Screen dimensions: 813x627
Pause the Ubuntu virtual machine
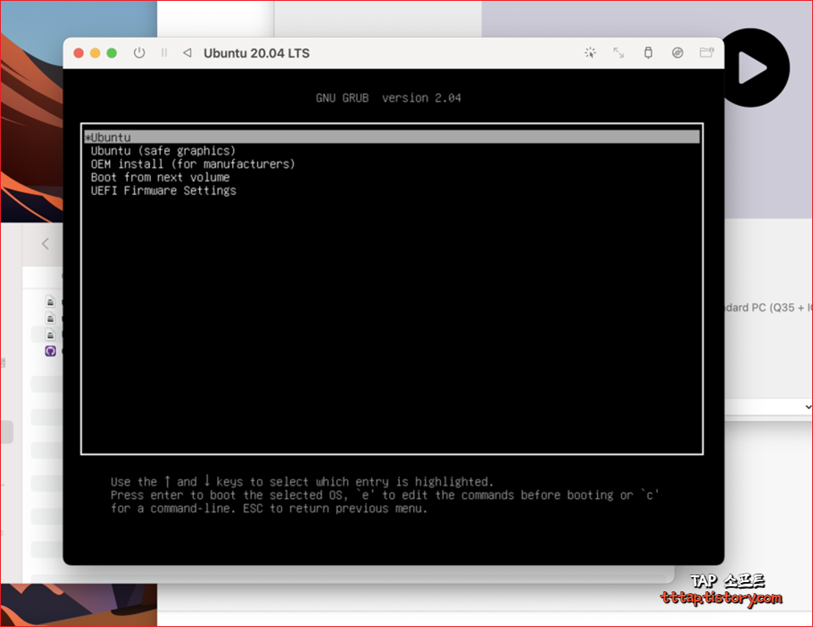tap(163, 53)
